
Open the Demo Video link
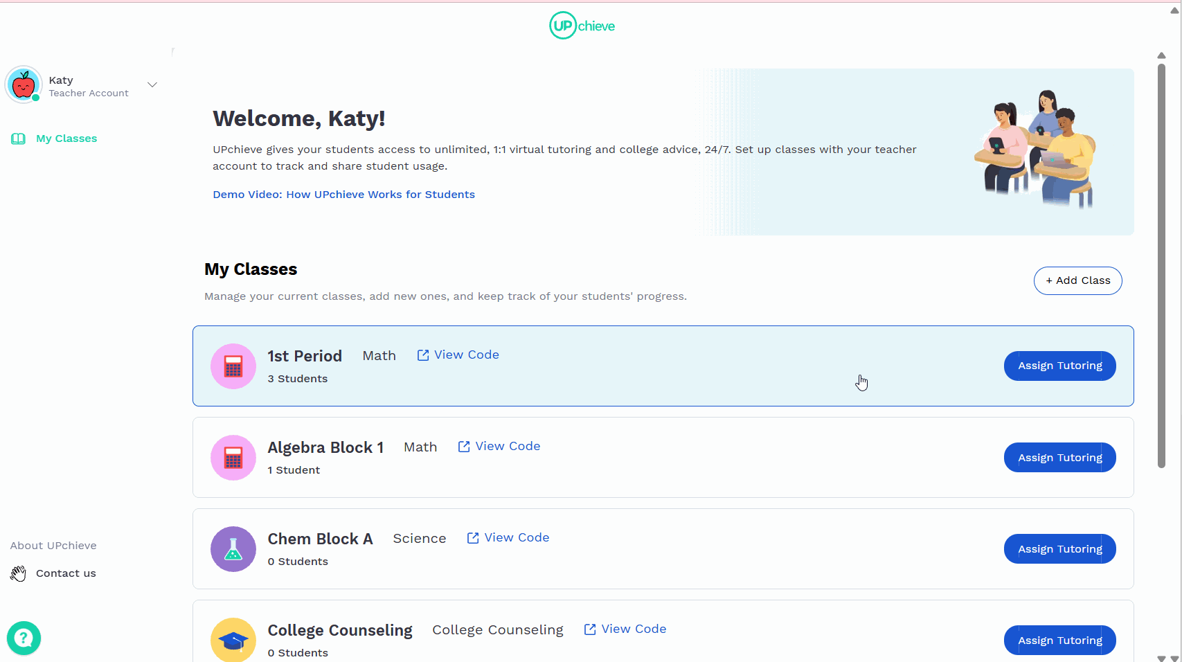click(x=343, y=195)
